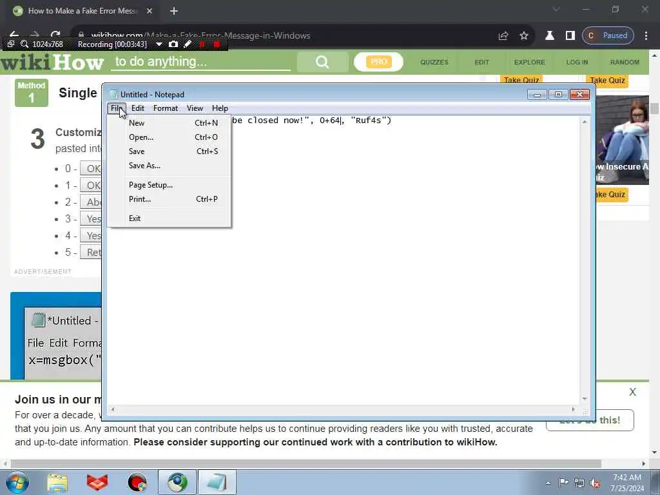The width and height of the screenshot is (660, 495).
Task: Close the wikiHow browser tab
Action: (x=150, y=11)
